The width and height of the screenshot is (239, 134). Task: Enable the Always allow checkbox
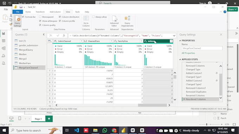point(93,17)
